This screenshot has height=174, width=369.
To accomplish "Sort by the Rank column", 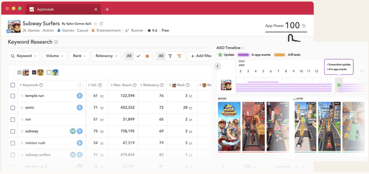I will pyautogui.click(x=170, y=85).
